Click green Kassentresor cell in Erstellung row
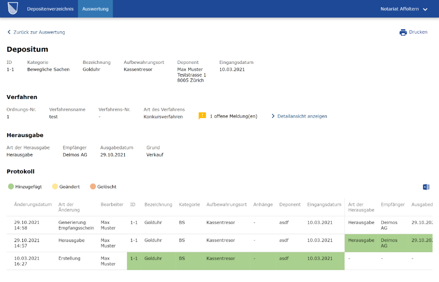 click(226, 261)
